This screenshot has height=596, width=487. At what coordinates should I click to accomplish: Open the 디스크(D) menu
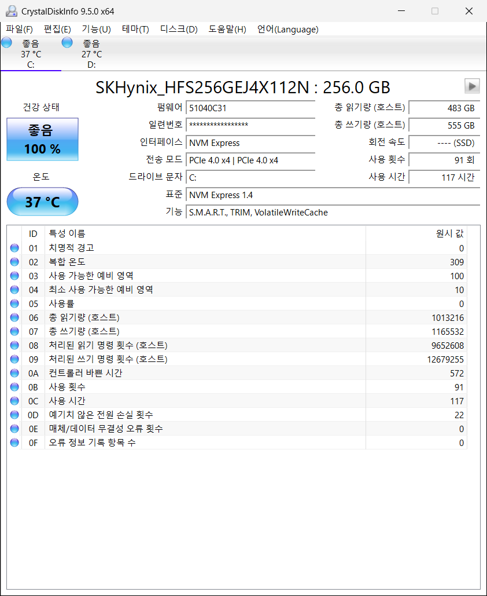coord(179,30)
